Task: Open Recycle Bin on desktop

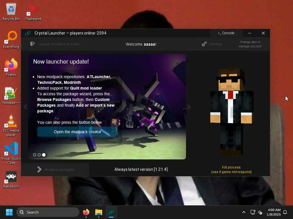Action: (x=11, y=12)
